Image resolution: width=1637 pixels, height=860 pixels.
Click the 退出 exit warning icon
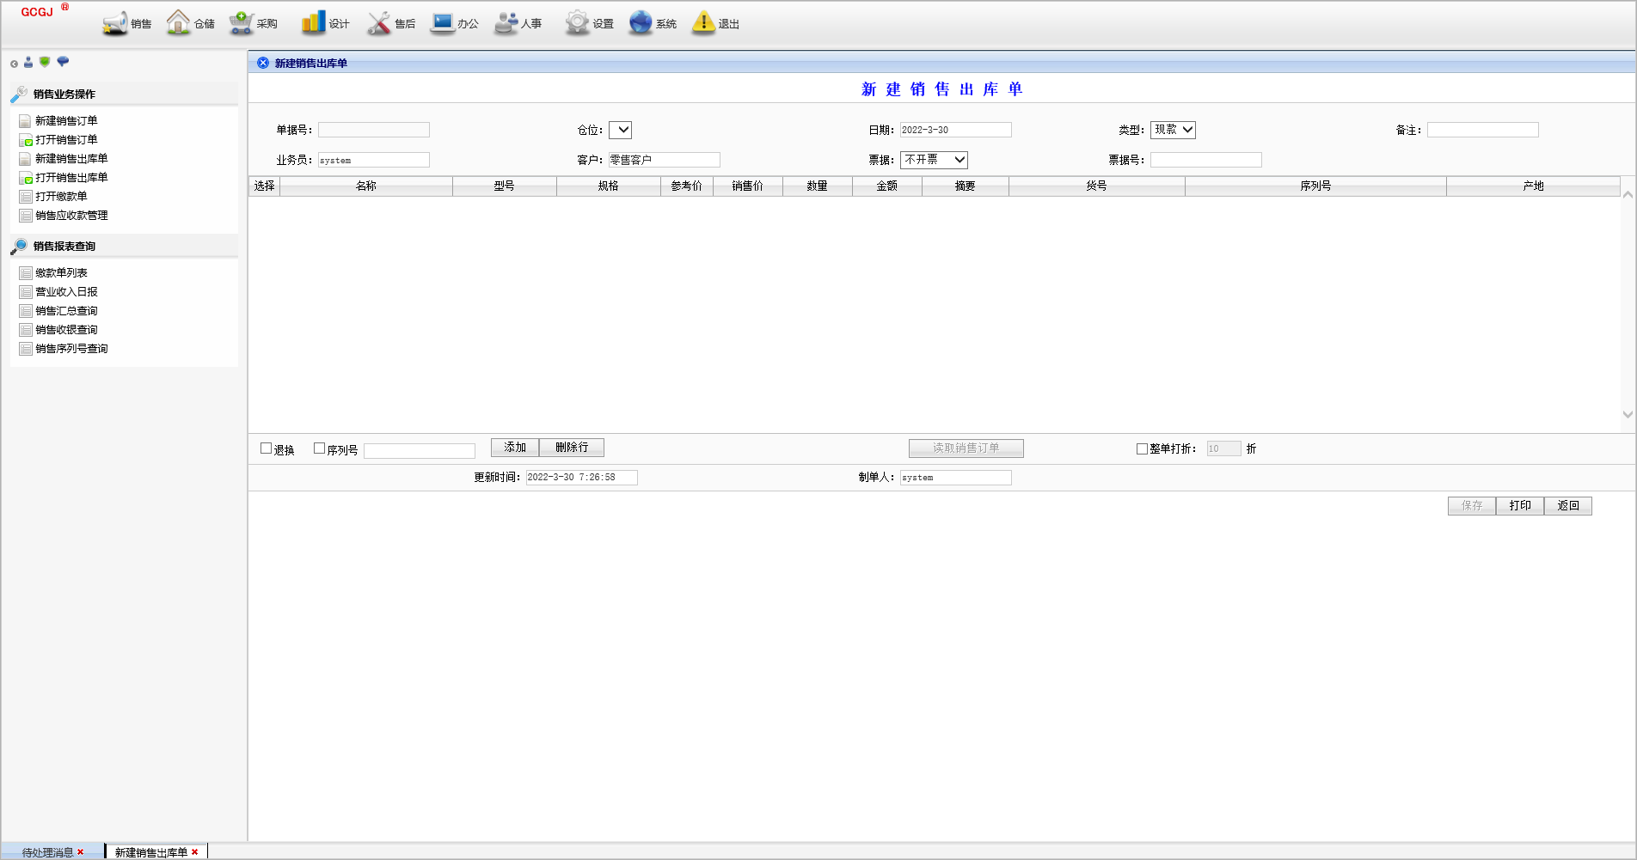point(703,23)
